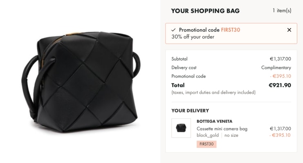This screenshot has height=163, width=303.
Task: Click the 30% off your order text
Action: tap(193, 37)
